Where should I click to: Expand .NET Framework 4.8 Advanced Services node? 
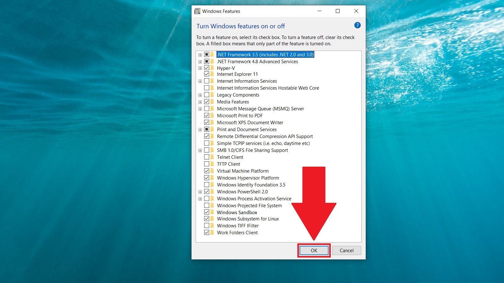(200, 62)
